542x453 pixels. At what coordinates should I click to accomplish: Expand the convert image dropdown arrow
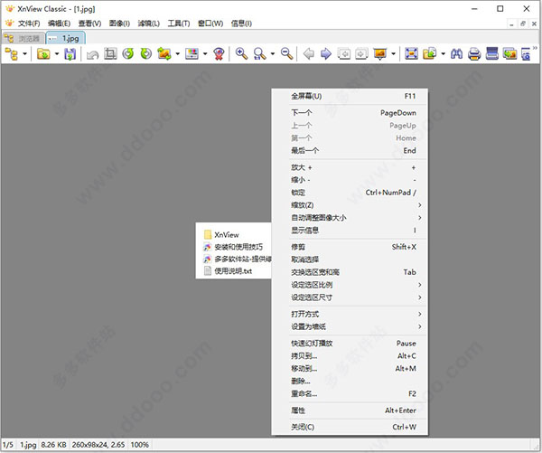coord(177,54)
